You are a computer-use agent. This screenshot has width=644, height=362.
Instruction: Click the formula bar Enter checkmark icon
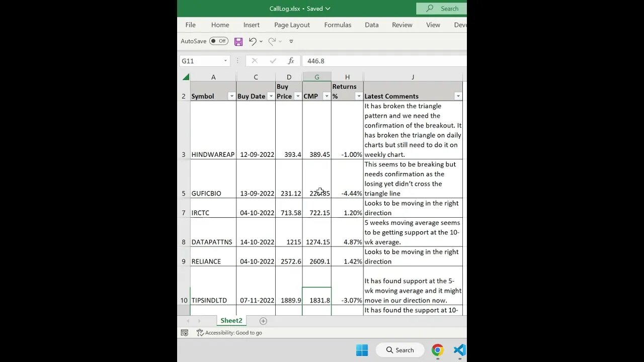[273, 61]
